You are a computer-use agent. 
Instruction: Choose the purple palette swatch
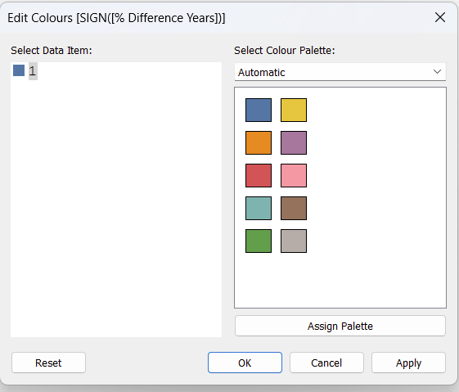(294, 143)
